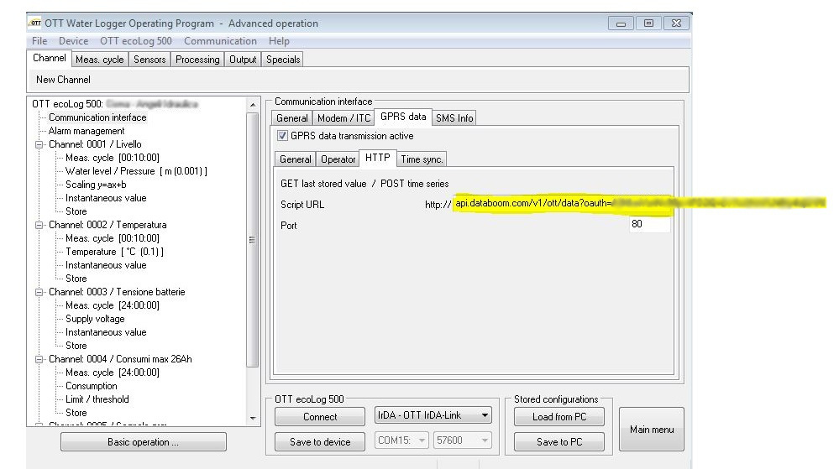Click Save to PC button
Image resolution: width=839 pixels, height=469 pixels.
[559, 441]
